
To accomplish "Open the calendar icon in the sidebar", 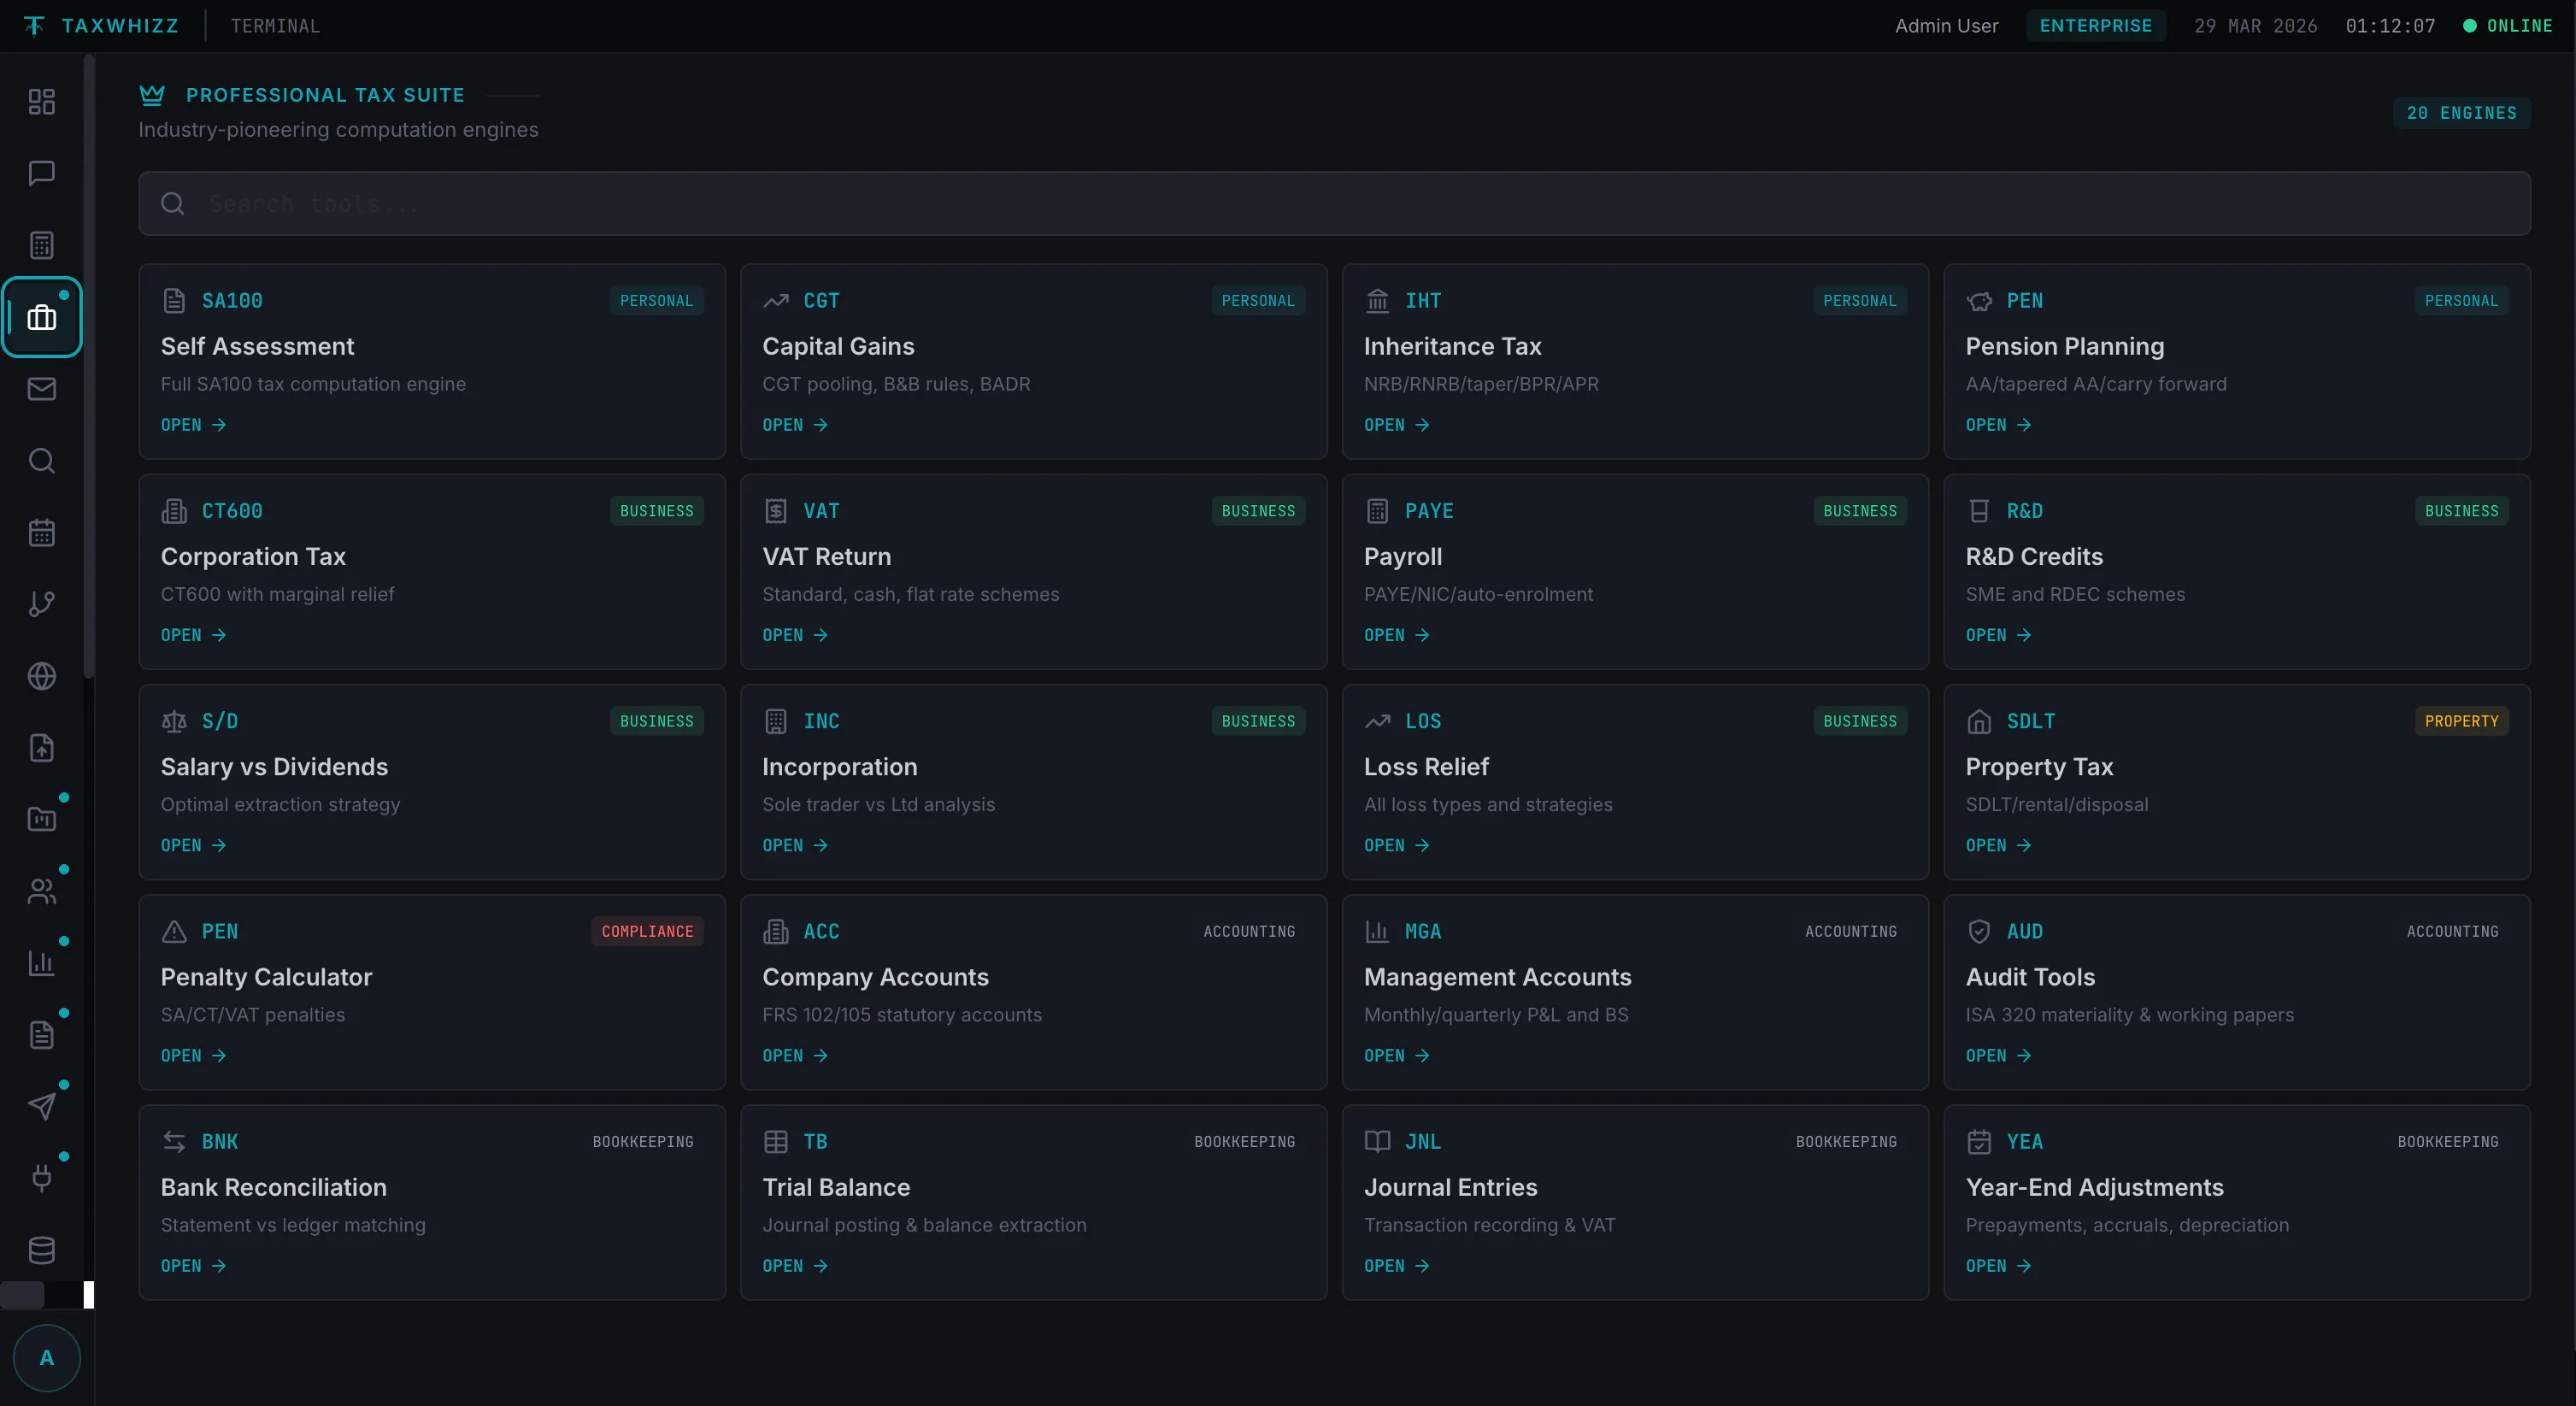I will pos(41,533).
